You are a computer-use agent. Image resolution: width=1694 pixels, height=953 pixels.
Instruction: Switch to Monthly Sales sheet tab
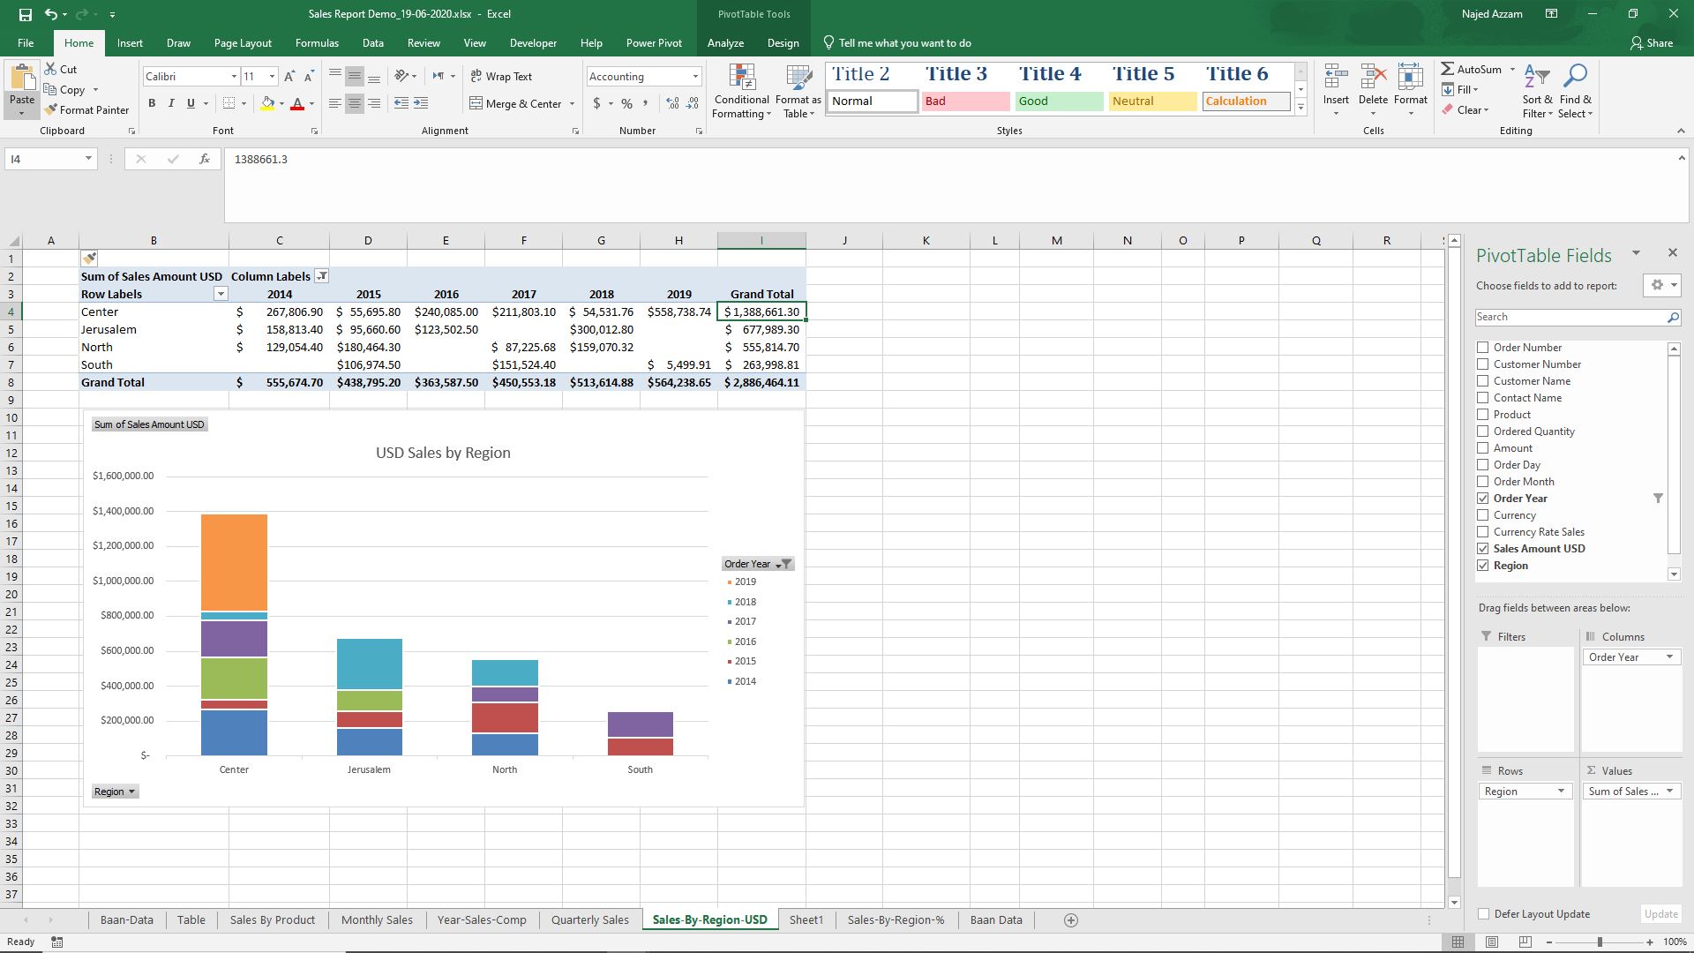click(377, 920)
